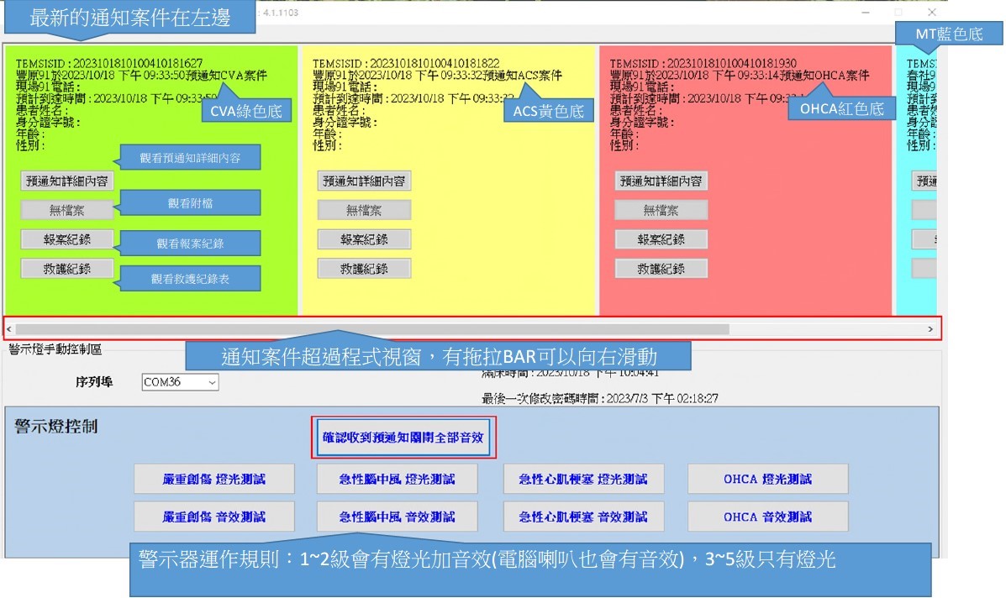Click the horizontal scrollbar right arrow
Screen dimensions: 1006x598
pyautogui.click(x=930, y=329)
